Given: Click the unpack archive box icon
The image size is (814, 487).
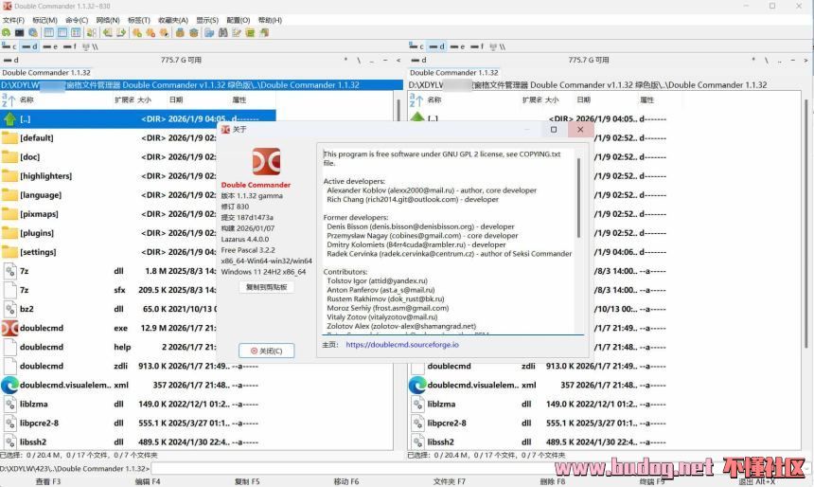Looking at the screenshot, I should [194, 33].
